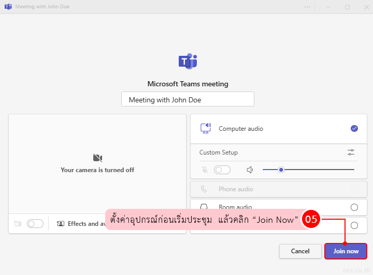
Task: Click the Computer audio monitor icon
Action: 206,128
